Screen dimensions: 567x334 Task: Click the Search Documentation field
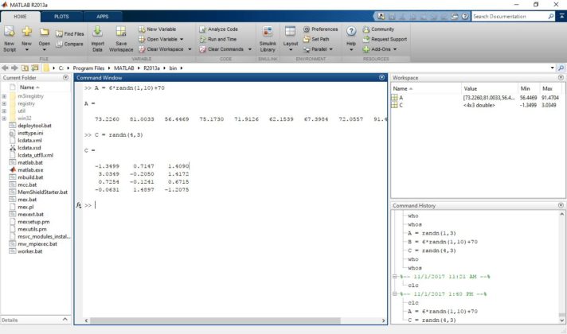(x=510, y=16)
